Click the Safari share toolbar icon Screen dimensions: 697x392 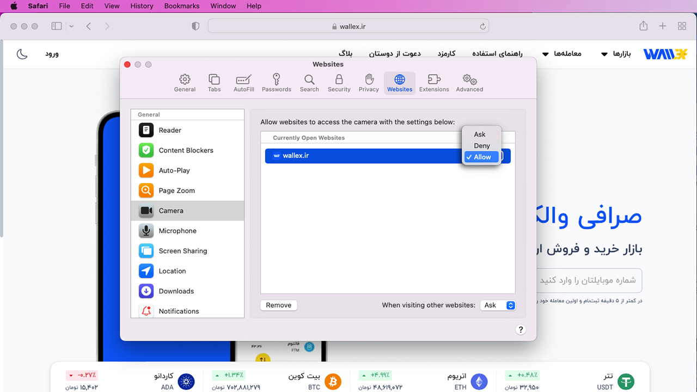click(643, 26)
